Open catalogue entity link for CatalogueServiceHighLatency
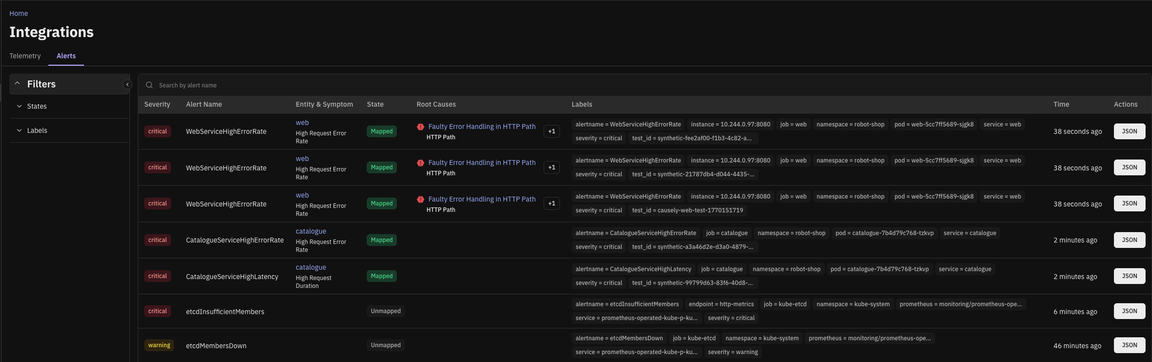Image resolution: width=1152 pixels, height=362 pixels. click(x=311, y=267)
